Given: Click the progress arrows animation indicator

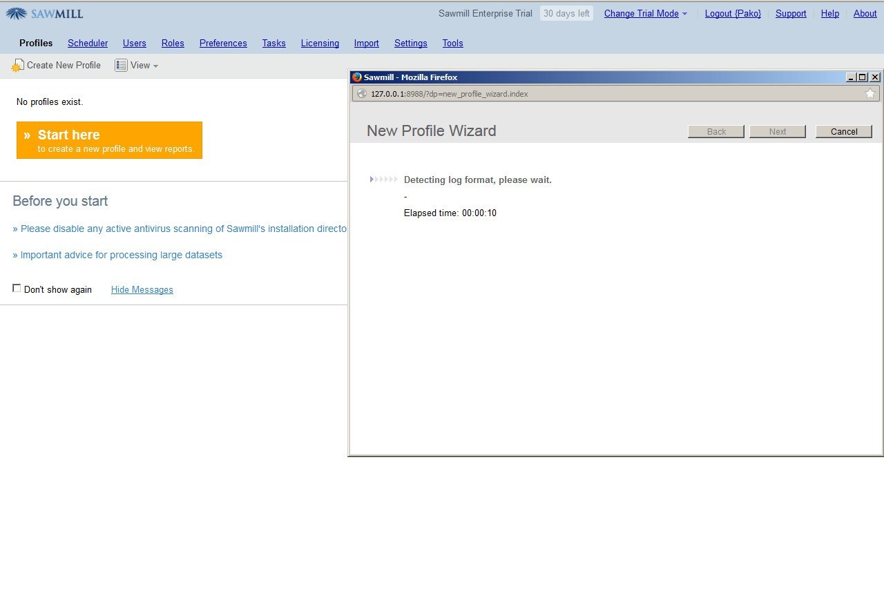Looking at the screenshot, I should (384, 180).
